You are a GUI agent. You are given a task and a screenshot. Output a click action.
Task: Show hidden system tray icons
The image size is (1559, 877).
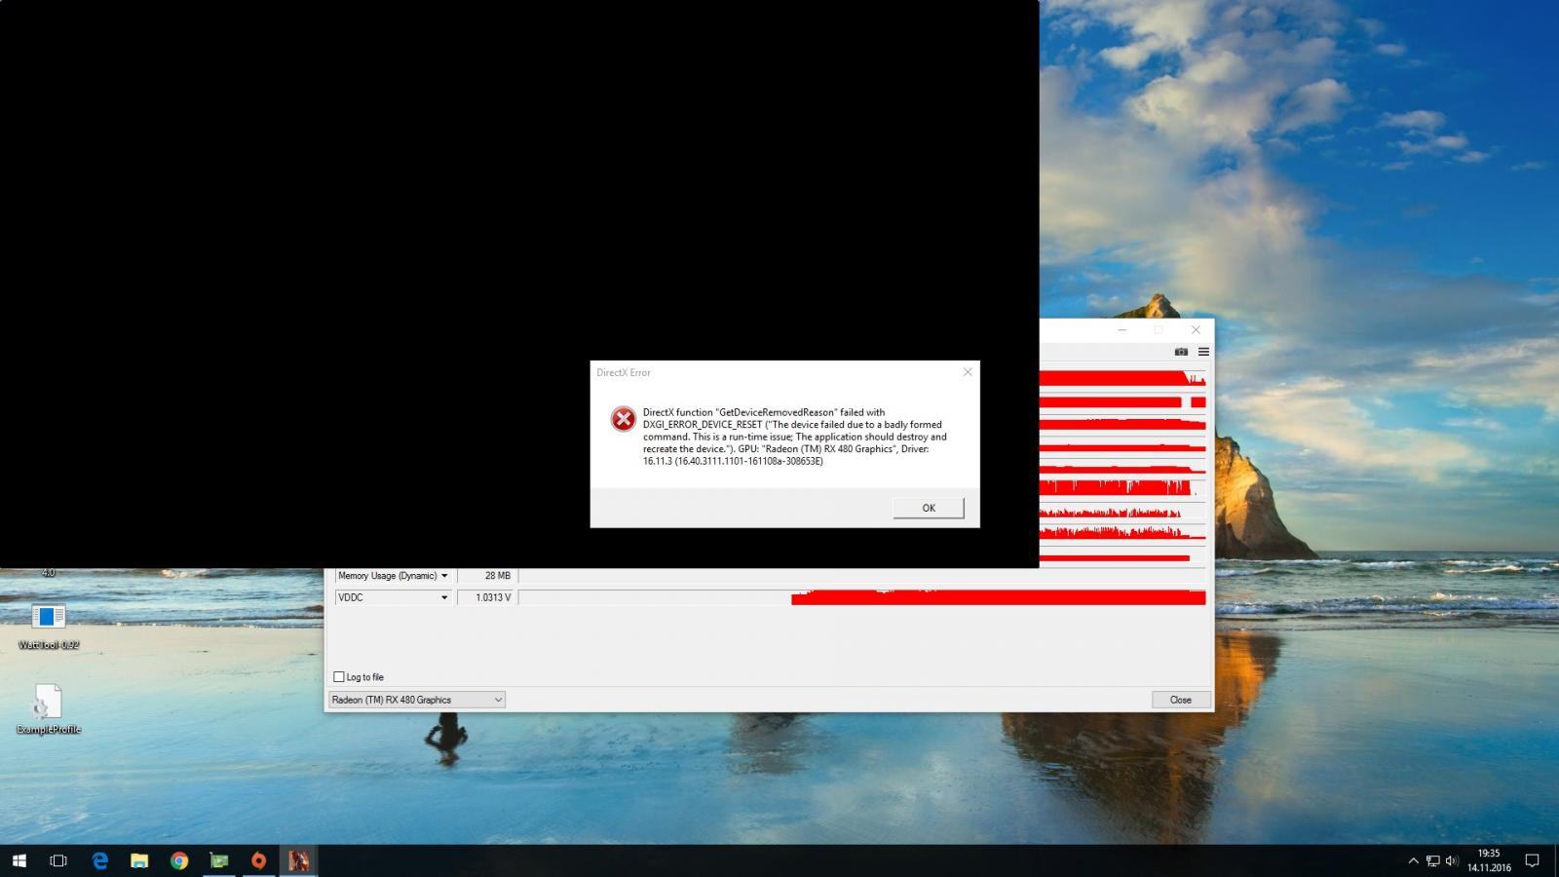(1413, 860)
